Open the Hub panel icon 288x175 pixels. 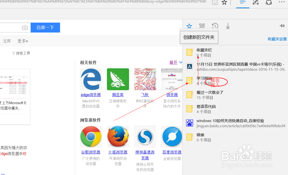coord(242,3)
